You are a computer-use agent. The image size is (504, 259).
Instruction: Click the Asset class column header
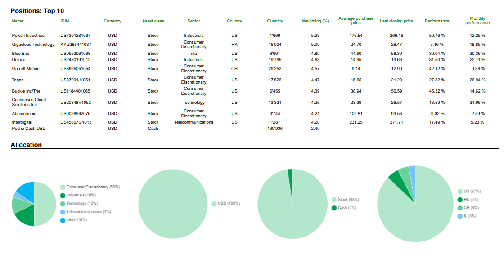click(x=153, y=21)
